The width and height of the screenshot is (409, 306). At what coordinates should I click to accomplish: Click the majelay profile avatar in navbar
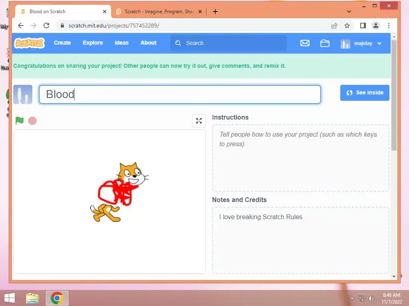point(345,43)
